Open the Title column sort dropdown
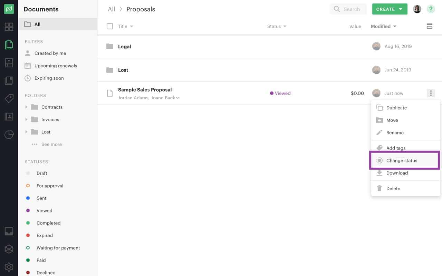Image resolution: width=442 pixels, height=276 pixels. tap(132, 26)
